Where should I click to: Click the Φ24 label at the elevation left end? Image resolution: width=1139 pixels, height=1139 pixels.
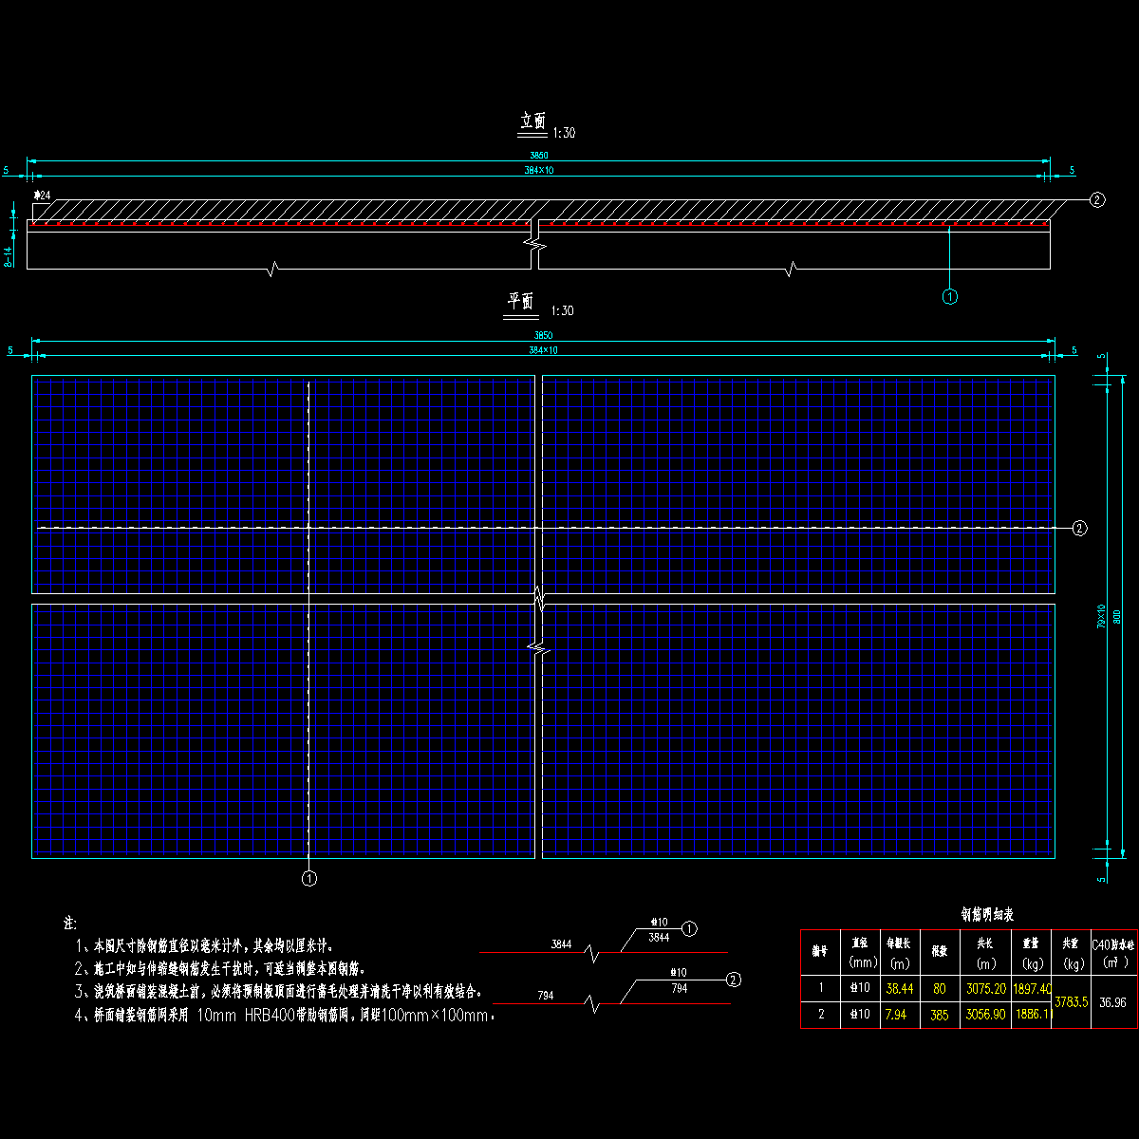tap(43, 196)
